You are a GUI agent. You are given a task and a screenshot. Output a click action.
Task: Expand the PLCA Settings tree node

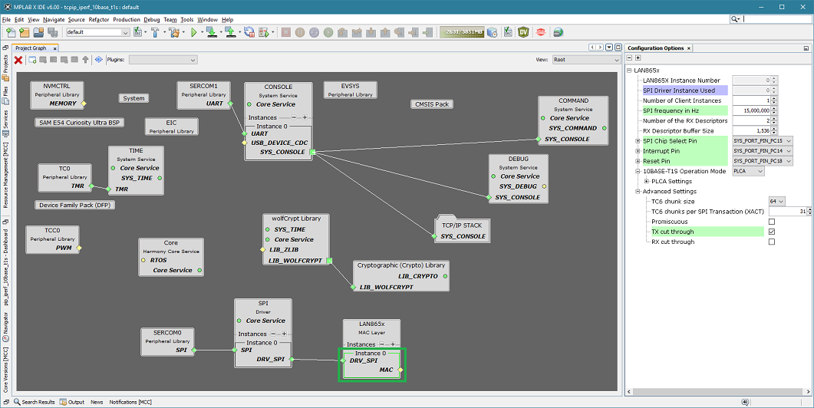pyautogui.click(x=646, y=181)
